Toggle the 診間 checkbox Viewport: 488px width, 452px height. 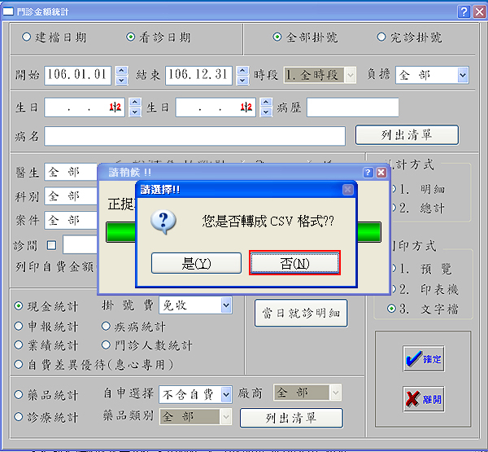point(51,244)
